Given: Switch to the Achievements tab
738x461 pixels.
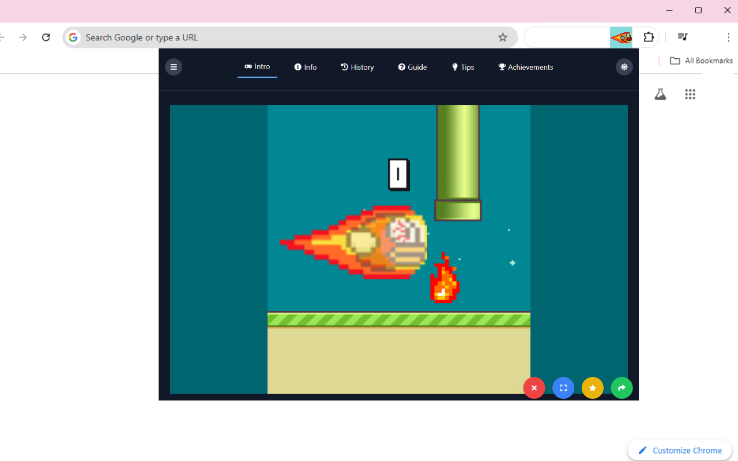Looking at the screenshot, I should click(525, 67).
